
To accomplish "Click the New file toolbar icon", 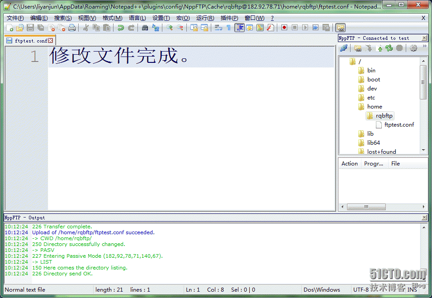I will [10, 28].
